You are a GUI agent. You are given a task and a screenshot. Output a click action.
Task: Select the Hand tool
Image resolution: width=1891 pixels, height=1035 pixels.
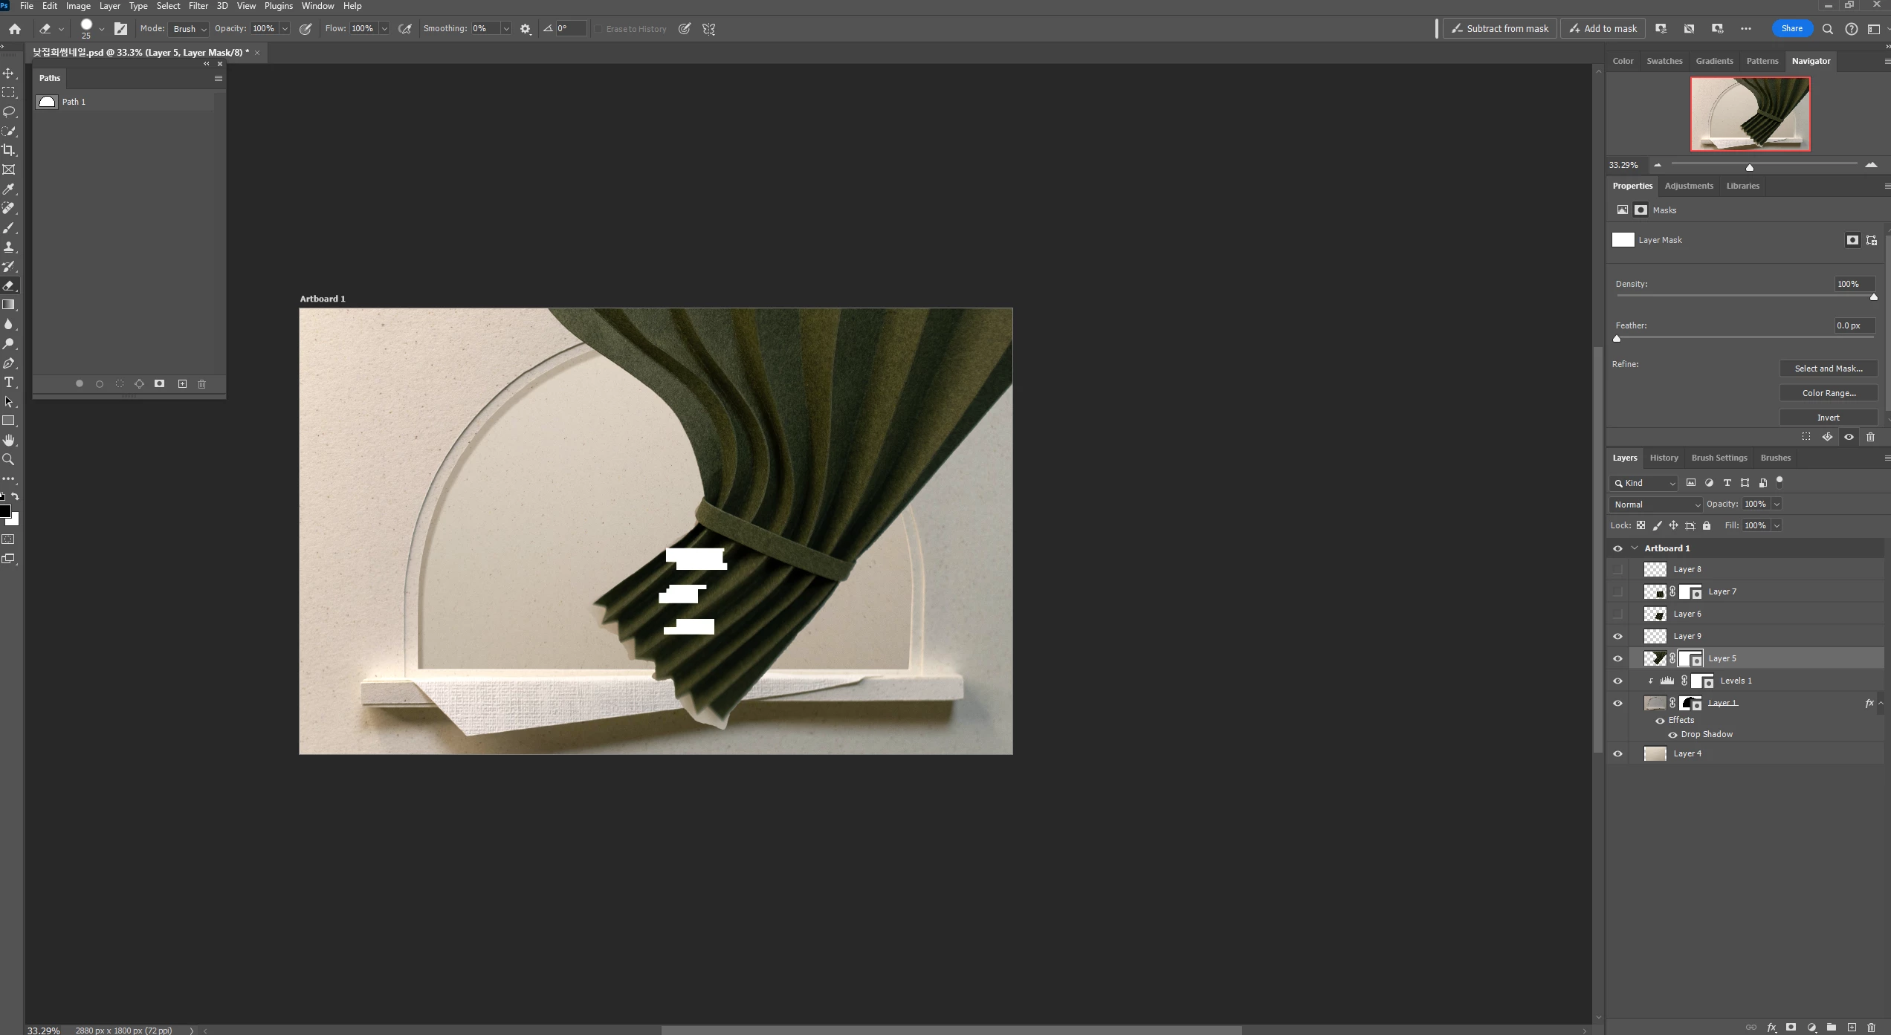coord(9,441)
